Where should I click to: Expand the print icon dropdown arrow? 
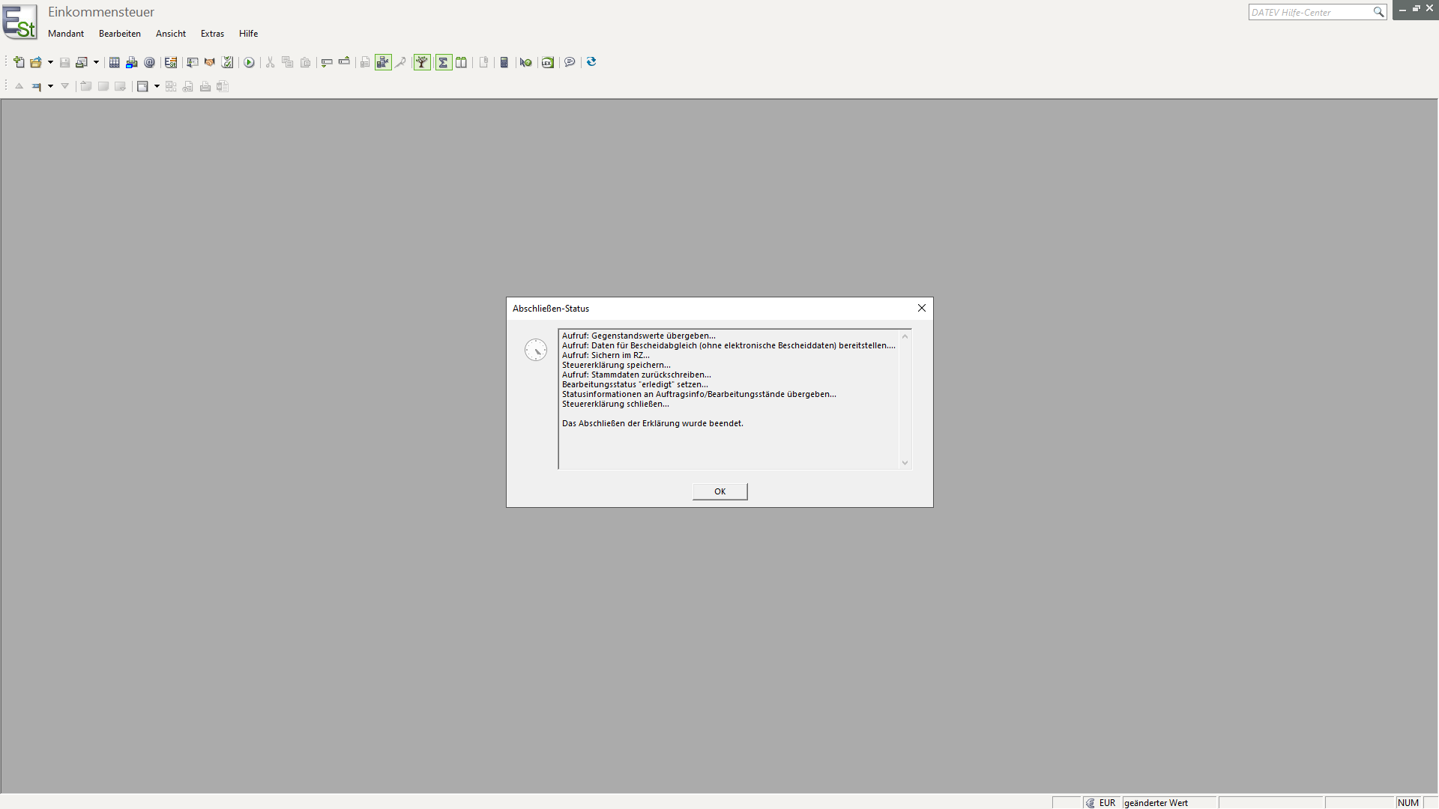pos(96,62)
